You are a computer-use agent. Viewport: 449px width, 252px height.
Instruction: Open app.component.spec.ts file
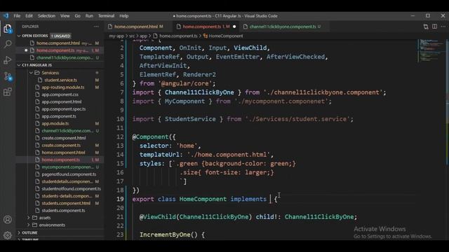(x=64, y=109)
